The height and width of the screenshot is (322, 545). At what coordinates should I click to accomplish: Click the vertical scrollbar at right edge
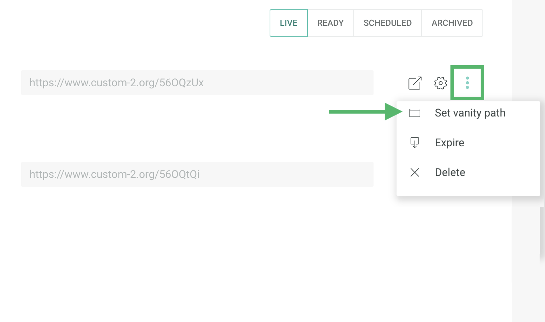coord(542,230)
